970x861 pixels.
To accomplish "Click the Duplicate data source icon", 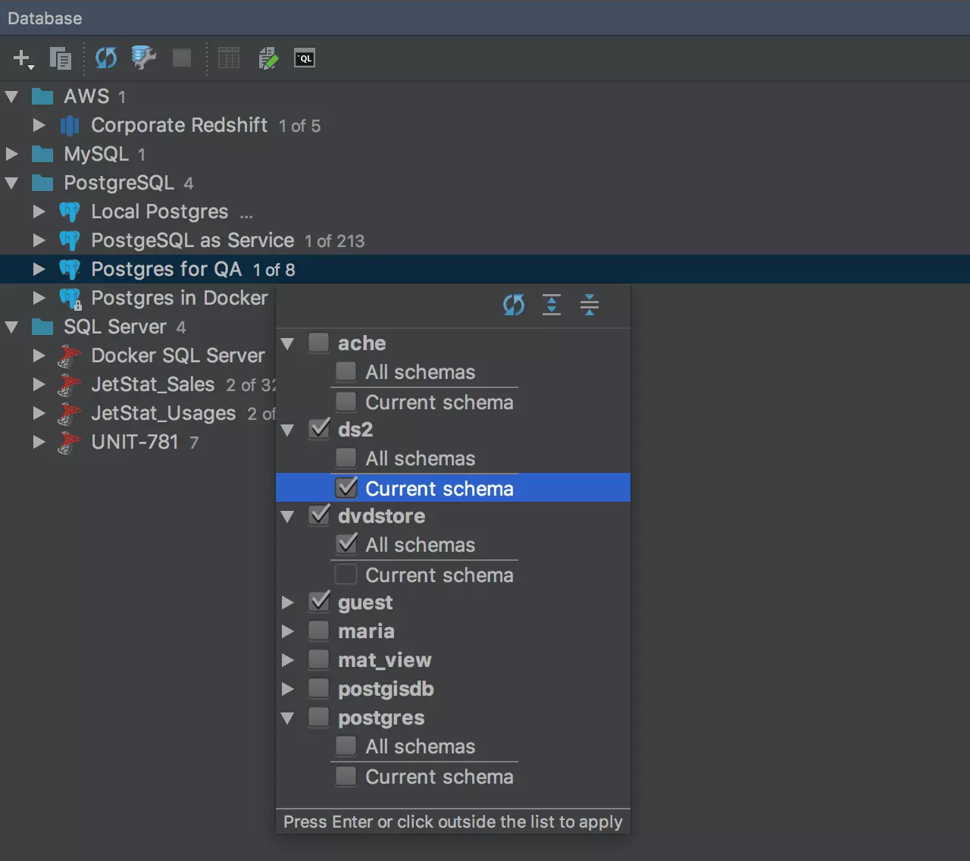I will click(60, 58).
